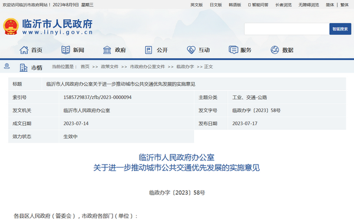Enable 无障碍浏览 accessibility mode

point(309,5)
